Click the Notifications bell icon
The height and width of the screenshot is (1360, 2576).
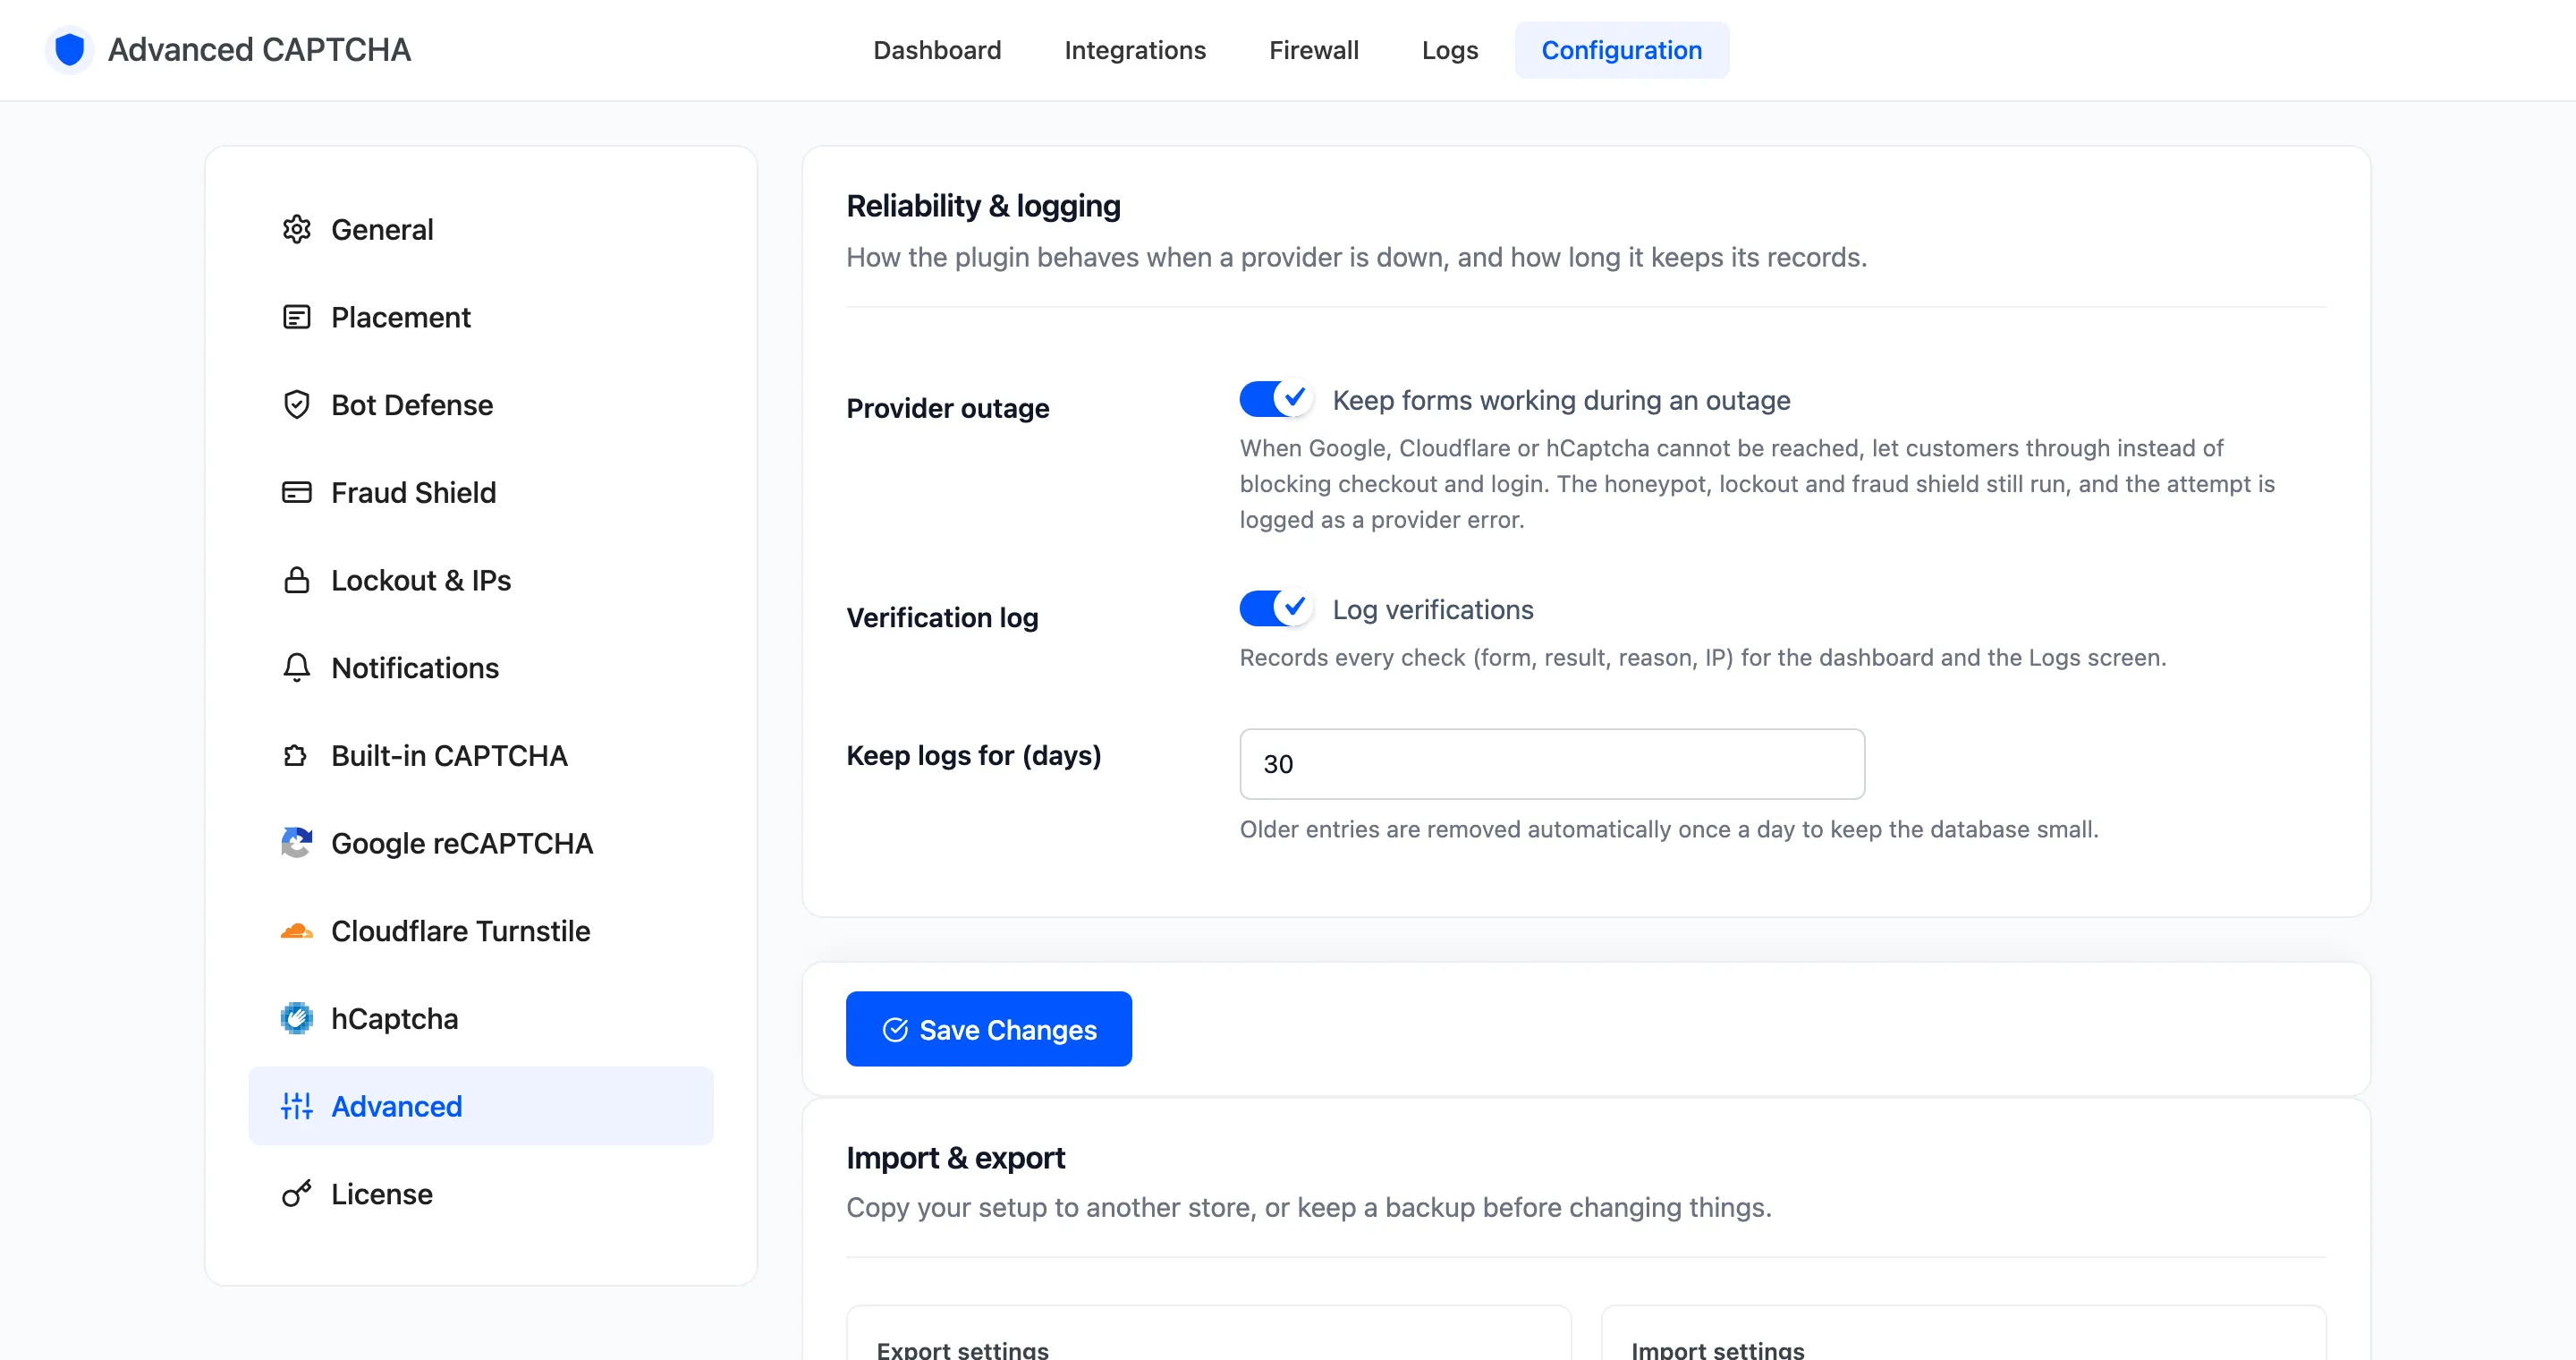pyautogui.click(x=296, y=668)
